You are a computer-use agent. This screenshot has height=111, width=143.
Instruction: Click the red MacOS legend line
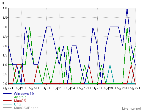pyautogui.click(x=7, y=101)
